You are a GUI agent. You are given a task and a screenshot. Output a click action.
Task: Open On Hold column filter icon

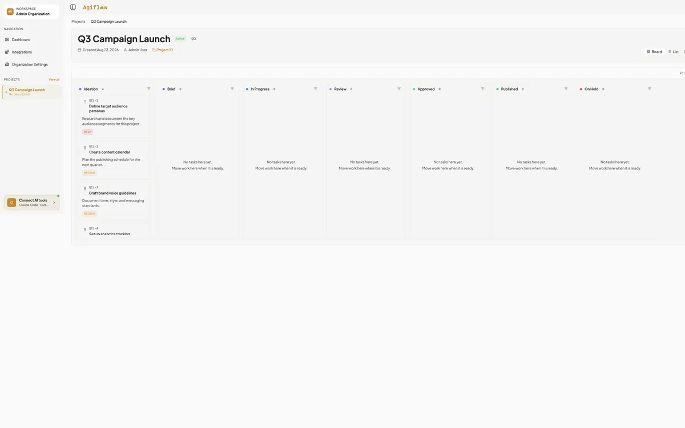[x=650, y=89]
